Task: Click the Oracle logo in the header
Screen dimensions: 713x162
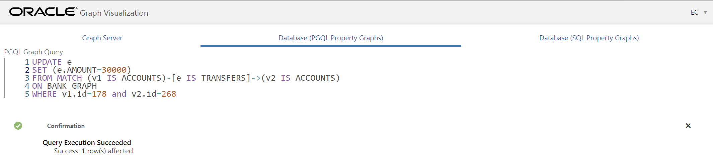Action: point(43,12)
